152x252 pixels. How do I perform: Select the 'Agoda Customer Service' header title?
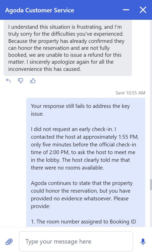[40, 10]
